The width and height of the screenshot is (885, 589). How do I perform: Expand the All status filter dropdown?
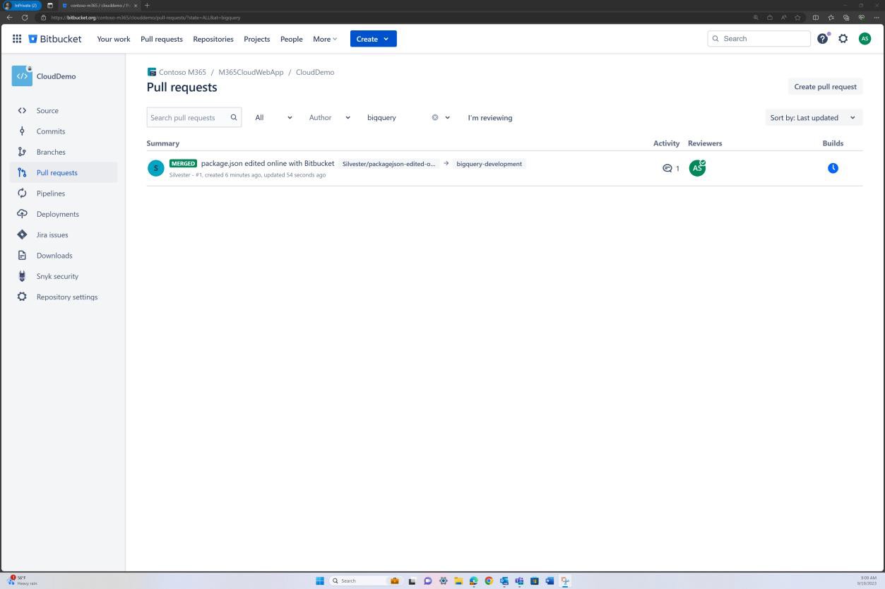[272, 117]
